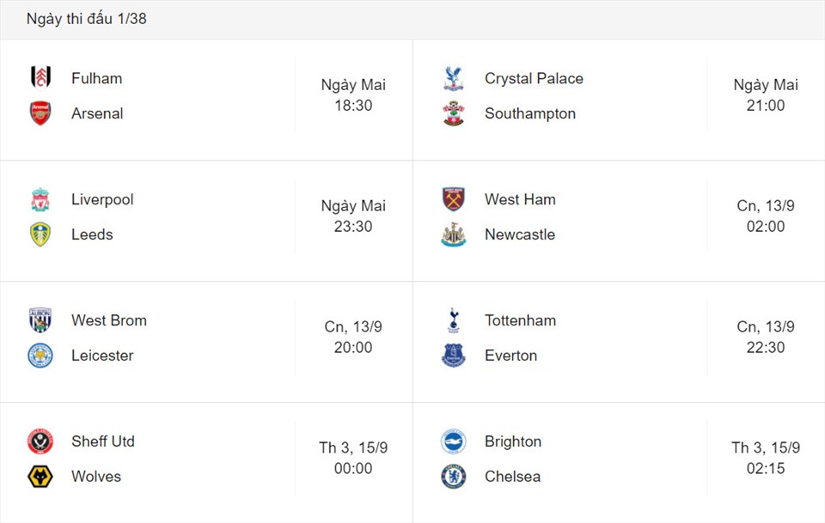Click the Arsenal club crest
This screenshot has width=825, height=523.
coord(40,113)
